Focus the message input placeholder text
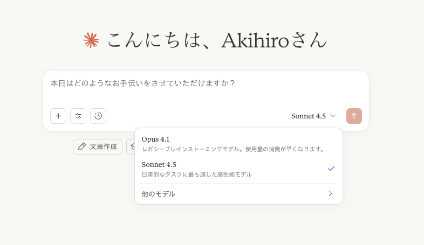This screenshot has width=424, height=245. 143,83
